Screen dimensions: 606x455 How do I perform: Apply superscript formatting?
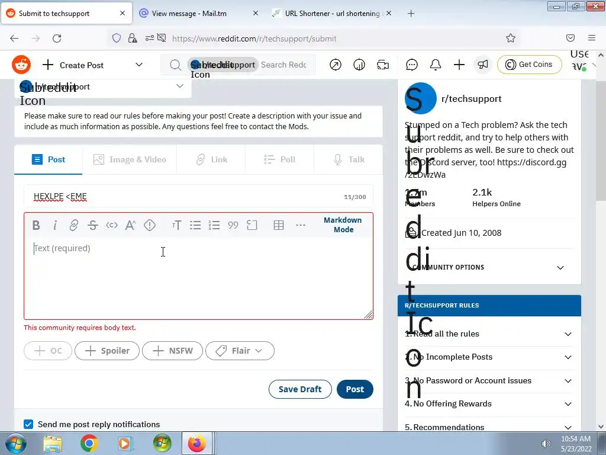click(x=131, y=225)
